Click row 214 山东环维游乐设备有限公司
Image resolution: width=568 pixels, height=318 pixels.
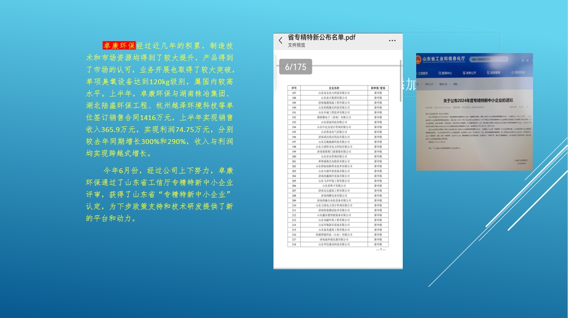click(338, 225)
